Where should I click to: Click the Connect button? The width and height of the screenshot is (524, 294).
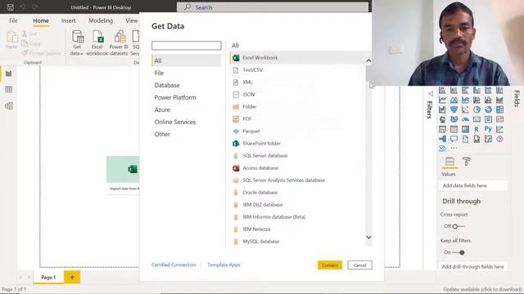(x=330, y=265)
